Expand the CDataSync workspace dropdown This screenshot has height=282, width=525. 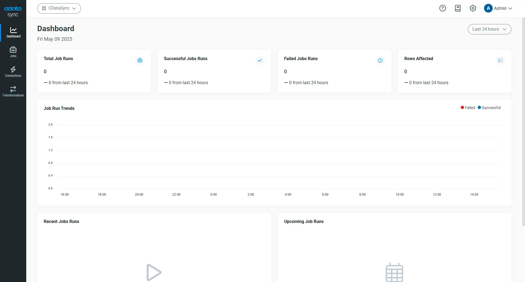[x=59, y=8]
